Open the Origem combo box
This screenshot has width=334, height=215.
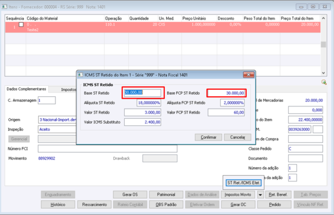coord(57,120)
